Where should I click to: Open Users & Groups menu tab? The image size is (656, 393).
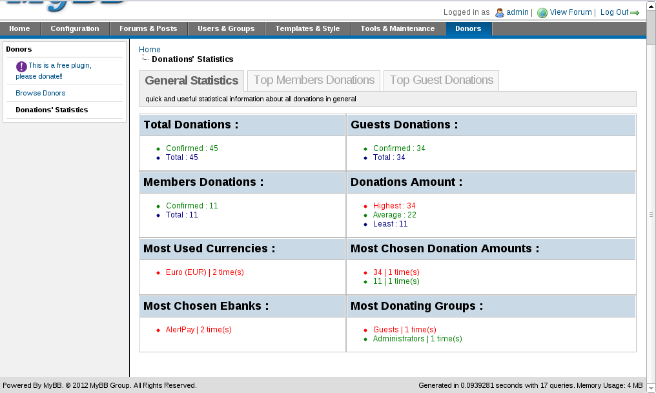(x=226, y=28)
